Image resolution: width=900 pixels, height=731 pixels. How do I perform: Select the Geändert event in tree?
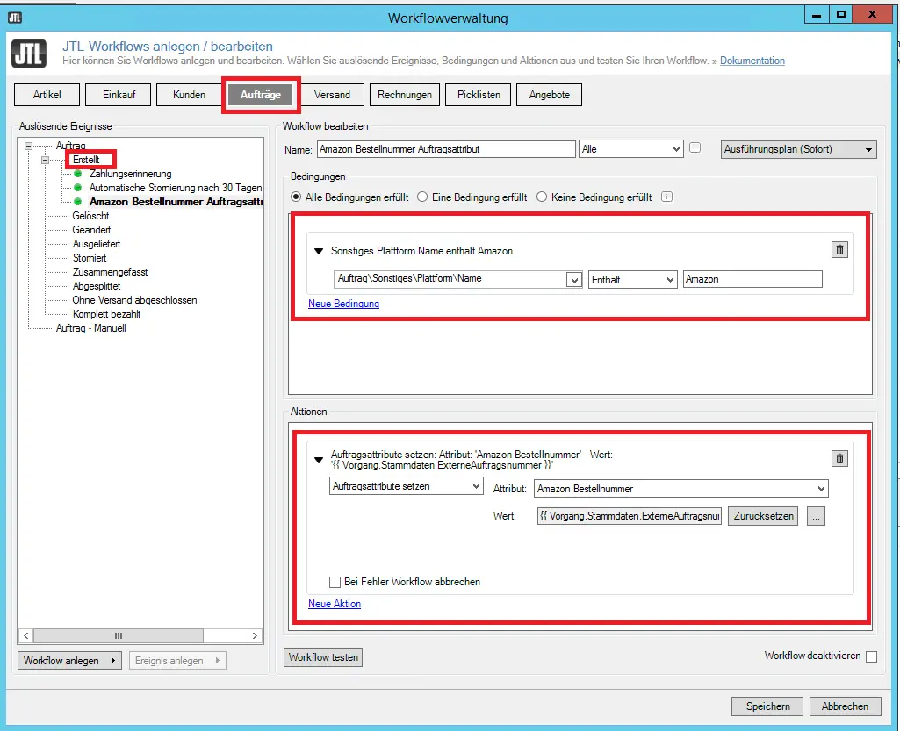pos(92,230)
